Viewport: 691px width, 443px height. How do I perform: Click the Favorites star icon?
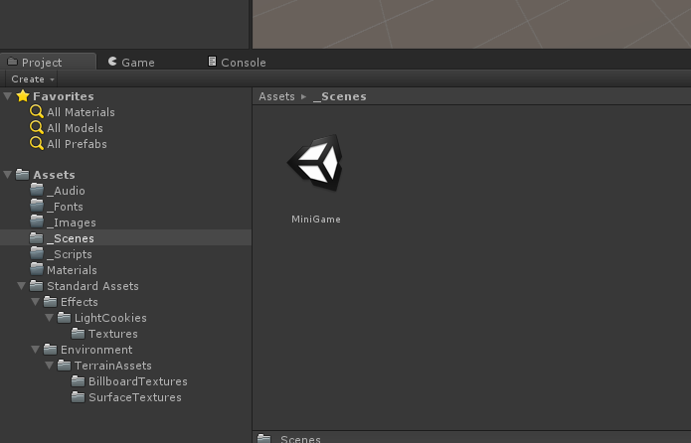click(23, 95)
